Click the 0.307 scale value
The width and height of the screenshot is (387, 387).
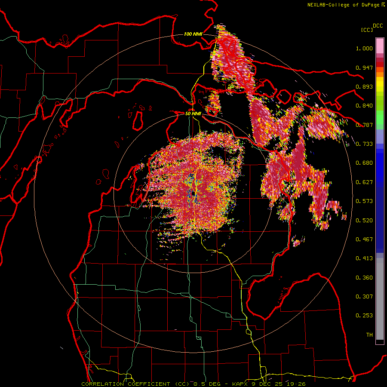tap(364, 297)
